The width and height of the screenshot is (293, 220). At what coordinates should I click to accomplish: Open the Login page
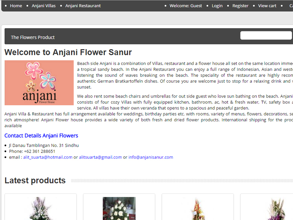pos(217,6)
